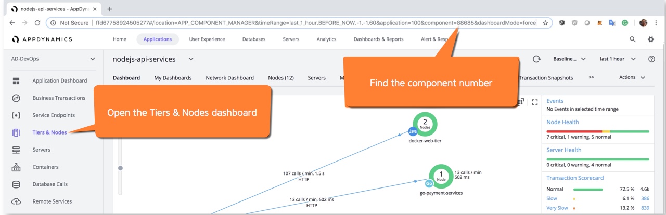Screen dimensions: 666x215
Task: Click the Slow transactions link
Action: click(x=552, y=198)
